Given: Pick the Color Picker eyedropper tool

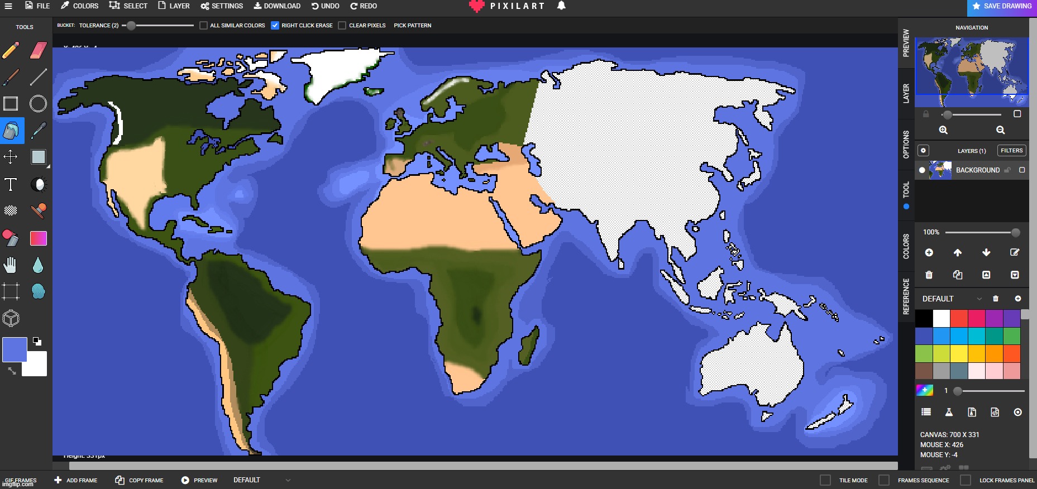Looking at the screenshot, I should coord(38,131).
